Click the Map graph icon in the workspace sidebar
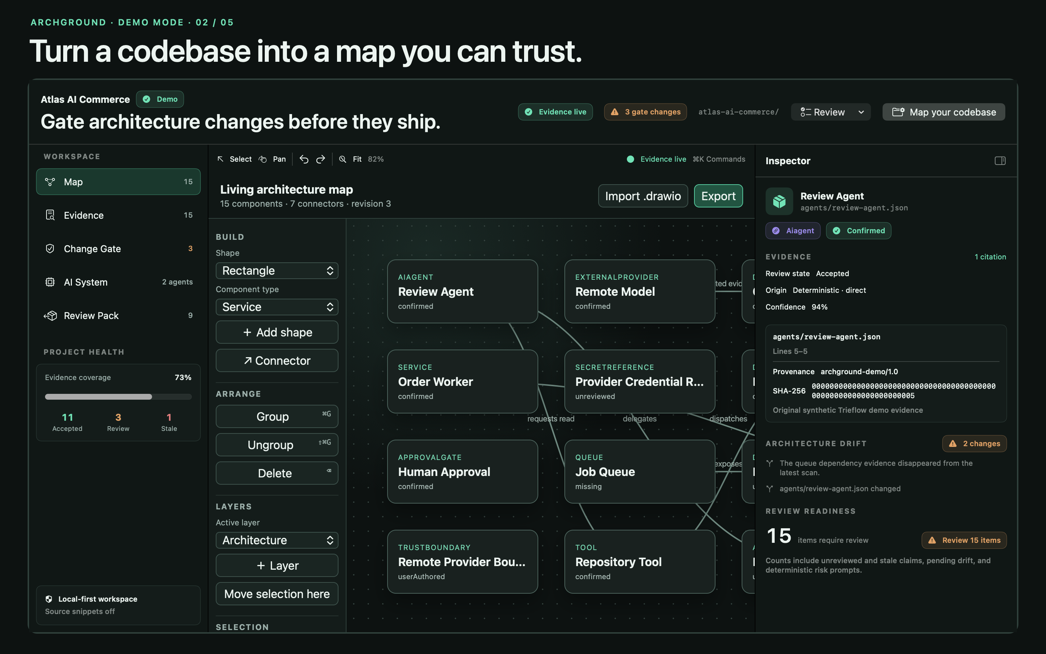 coord(50,182)
